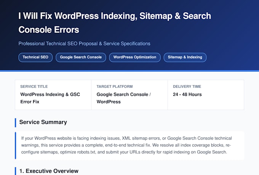
Task: Click the Technical SEO tag pill
Action: pyautogui.click(x=35, y=58)
